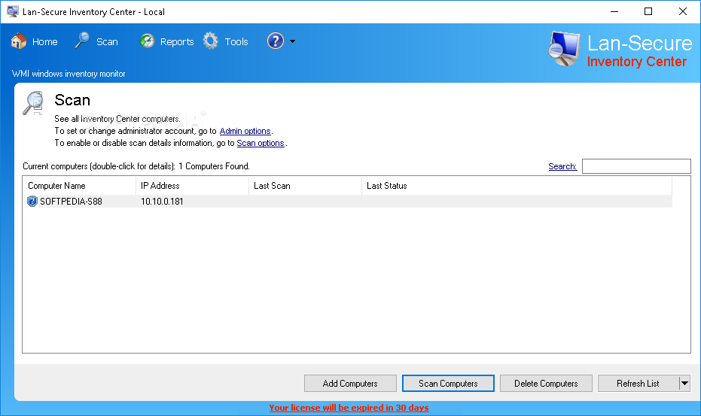701x416 pixels.
Task: Sort by Last Status column header
Action: point(517,186)
